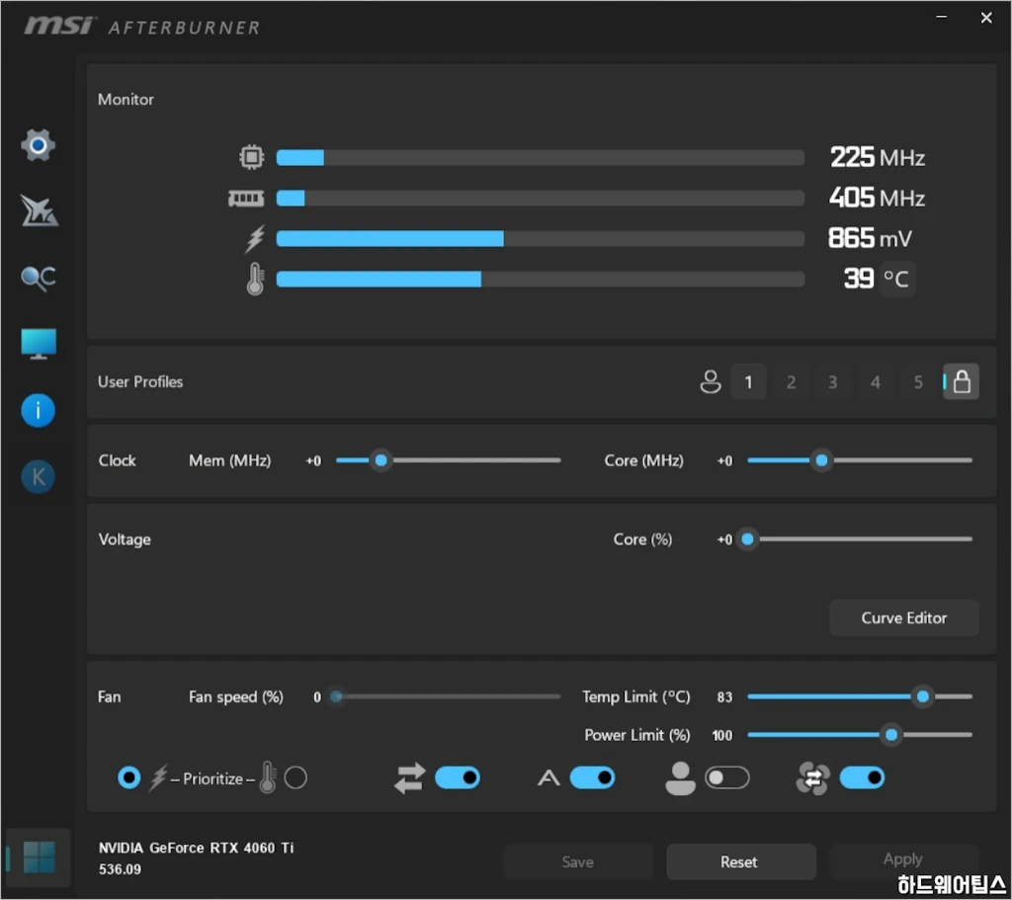Toggle the fan synchronization switch
The height and width of the screenshot is (900, 1012).
click(862, 778)
